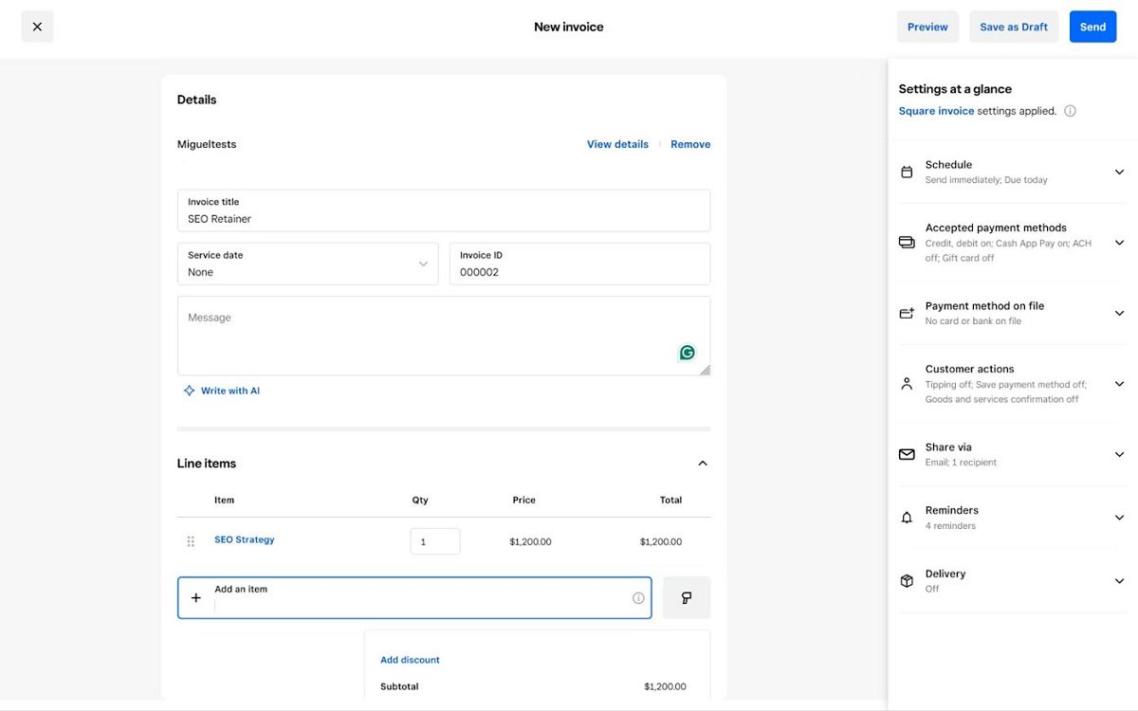The image size is (1138, 711).
Task: Open invoice Preview
Action: pyautogui.click(x=927, y=27)
